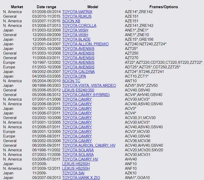Screen dimensions: 204x180
Task: Click the Date range column header
Action: pyautogui.click(x=46, y=7)
